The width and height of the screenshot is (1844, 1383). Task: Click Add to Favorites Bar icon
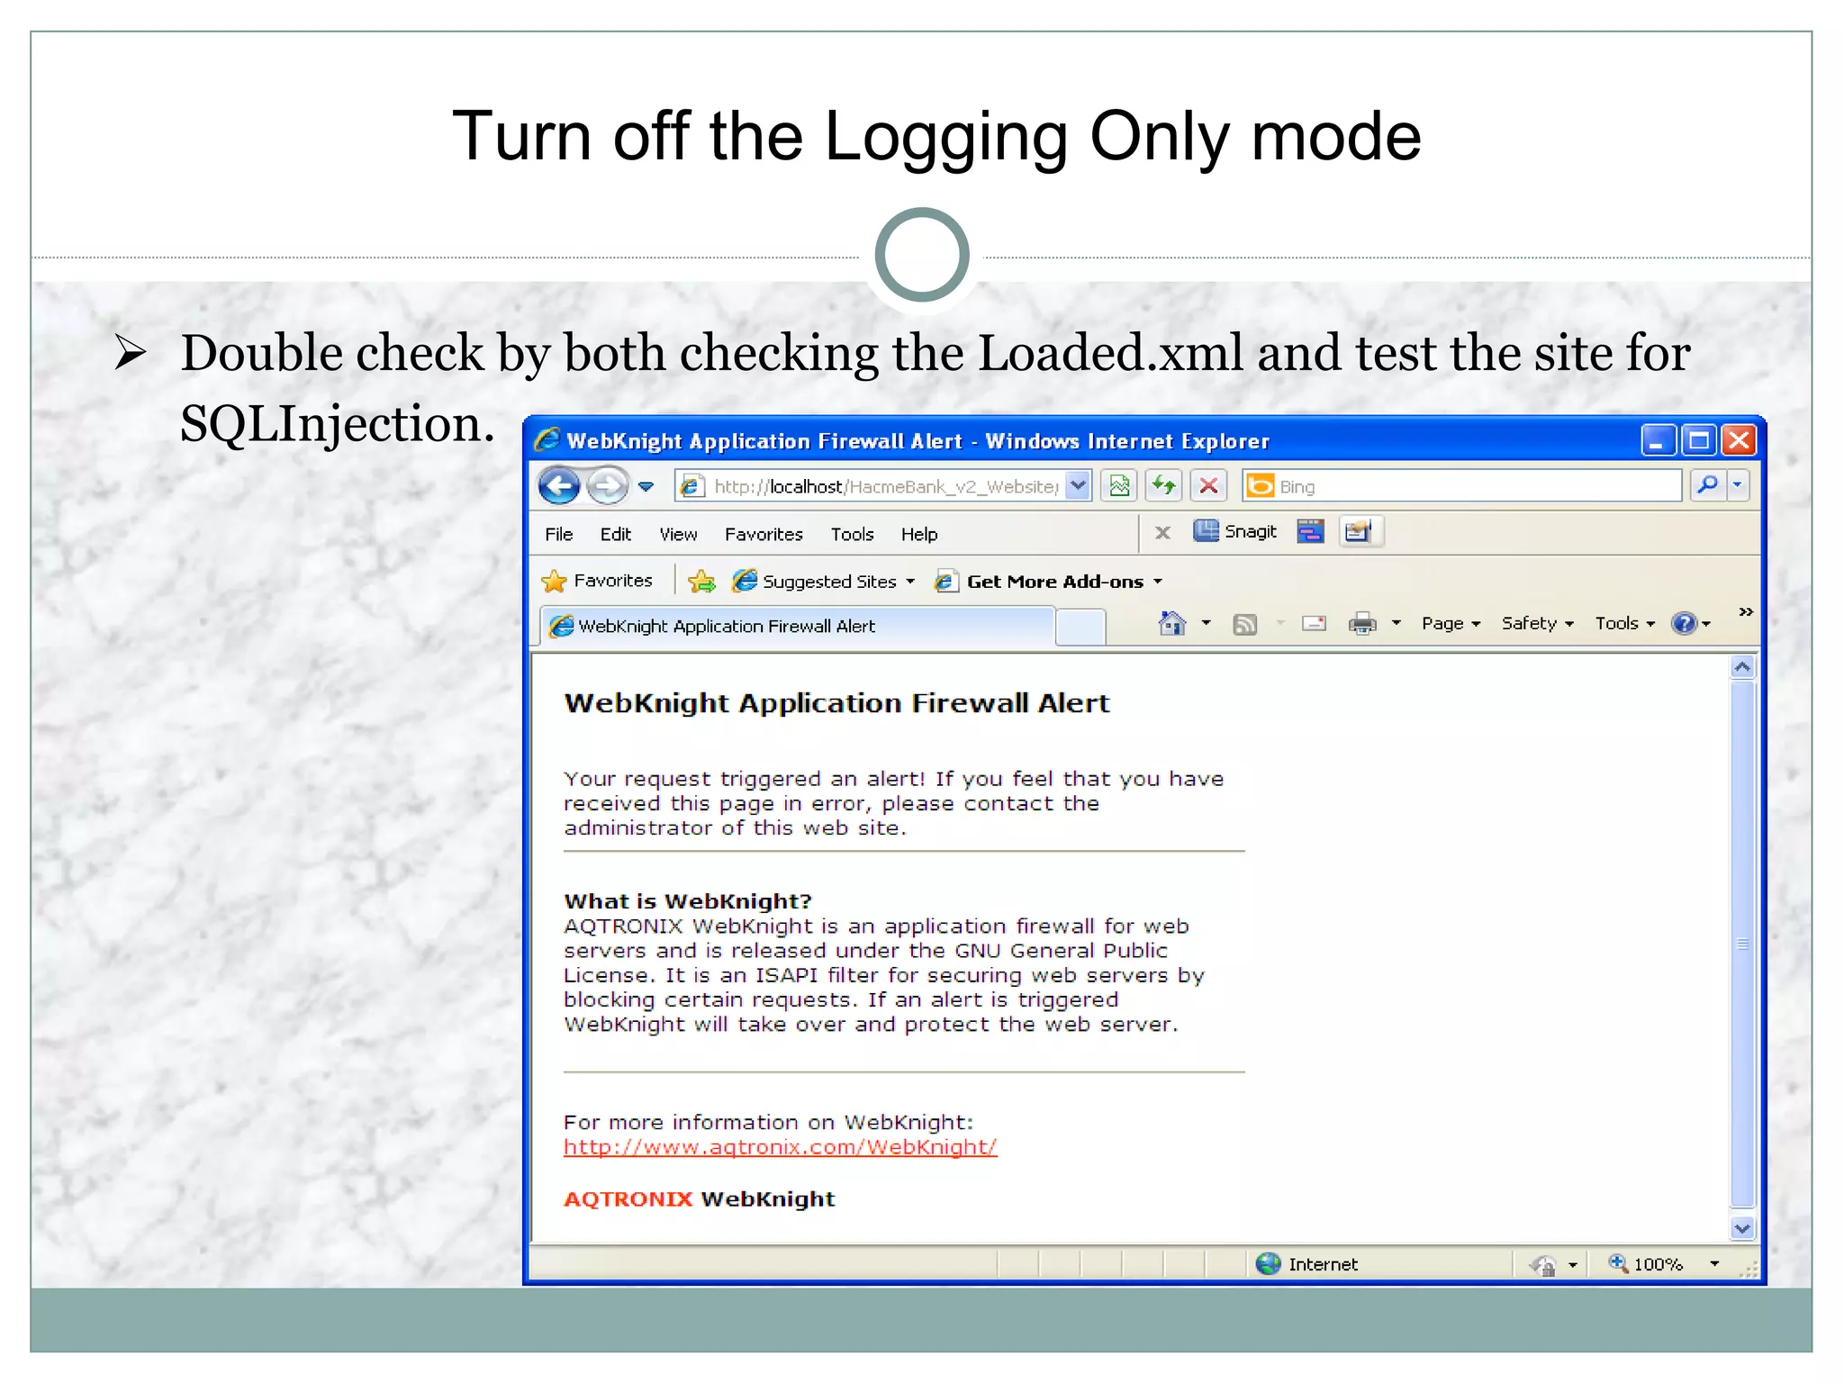[x=702, y=581]
